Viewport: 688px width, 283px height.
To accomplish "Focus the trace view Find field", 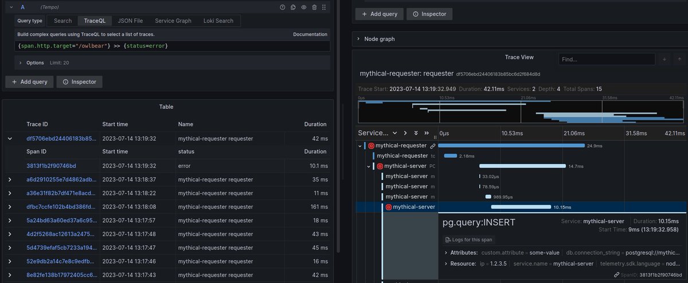I will click(x=607, y=59).
